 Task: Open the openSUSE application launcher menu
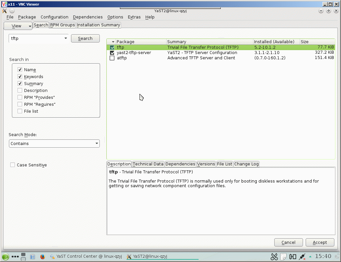click(x=5, y=257)
